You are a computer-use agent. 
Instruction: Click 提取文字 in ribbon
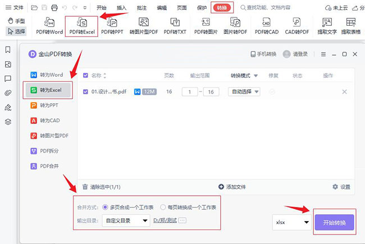click(327, 26)
